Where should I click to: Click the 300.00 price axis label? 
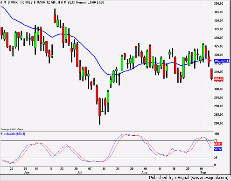pyautogui.click(x=218, y=89)
